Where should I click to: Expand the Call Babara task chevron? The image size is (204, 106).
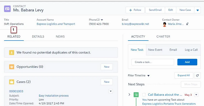(x=129, y=95)
